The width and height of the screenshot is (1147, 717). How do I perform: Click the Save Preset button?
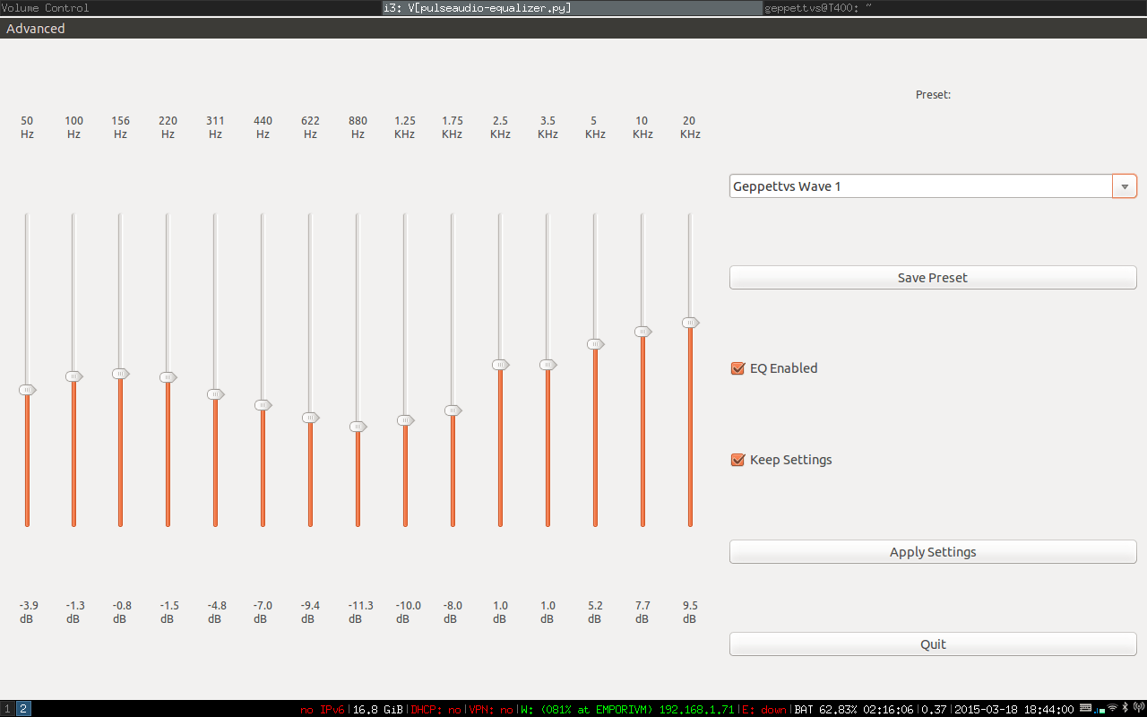932,277
